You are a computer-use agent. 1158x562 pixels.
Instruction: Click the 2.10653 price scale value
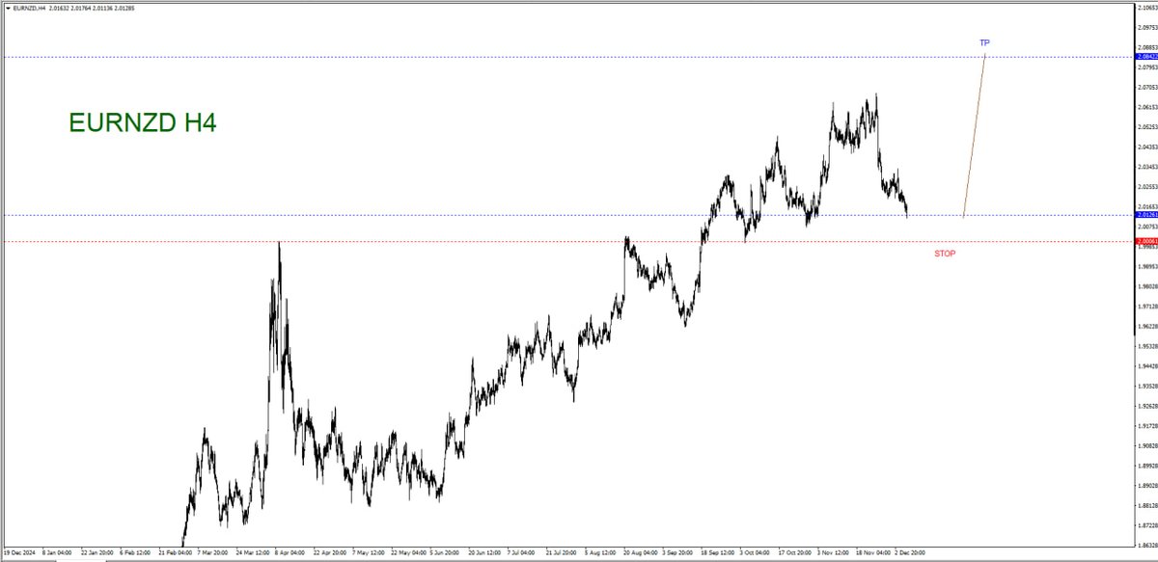tap(1148, 8)
